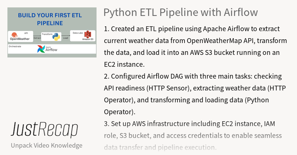Click the Data Lake label
The image size is (297, 155).
[78, 33]
